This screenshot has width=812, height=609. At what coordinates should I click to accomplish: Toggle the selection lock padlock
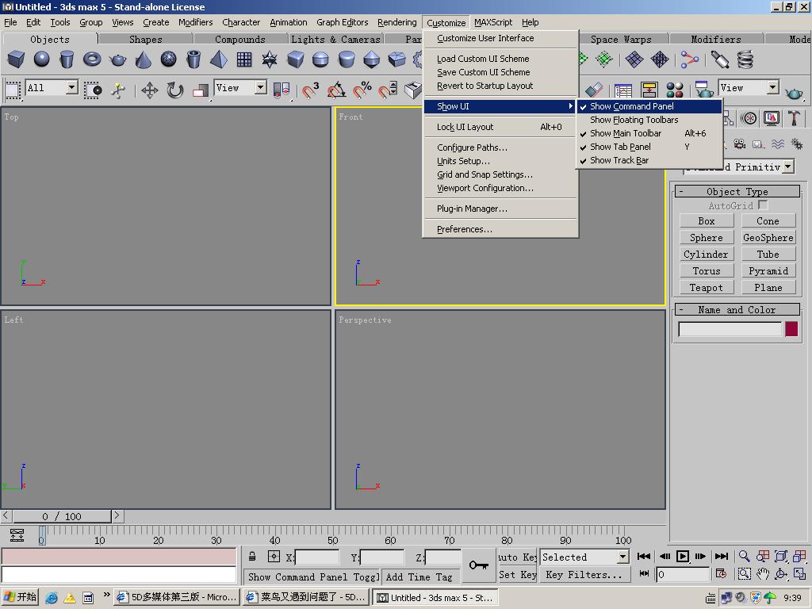click(252, 557)
